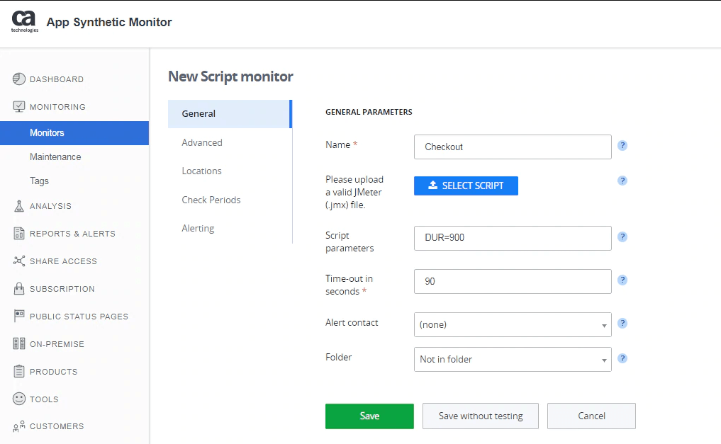This screenshot has width=721, height=444.
Task: Click the Dashboard icon in sidebar
Action: pyautogui.click(x=19, y=79)
